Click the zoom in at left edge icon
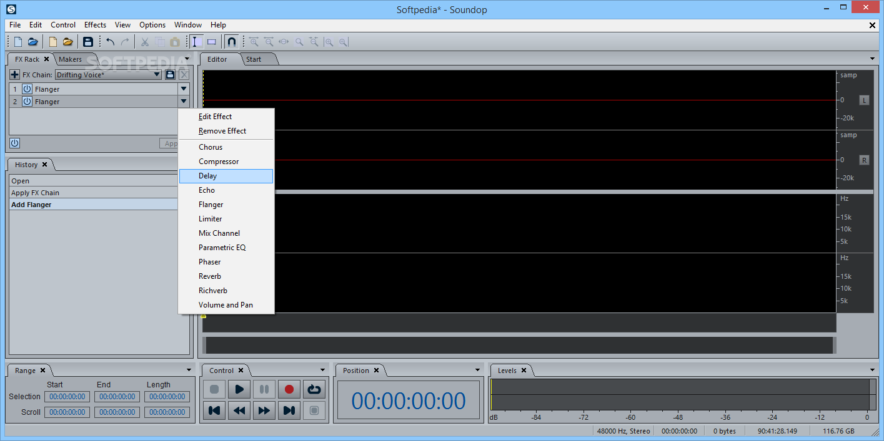The width and height of the screenshot is (884, 441). tap(329, 42)
